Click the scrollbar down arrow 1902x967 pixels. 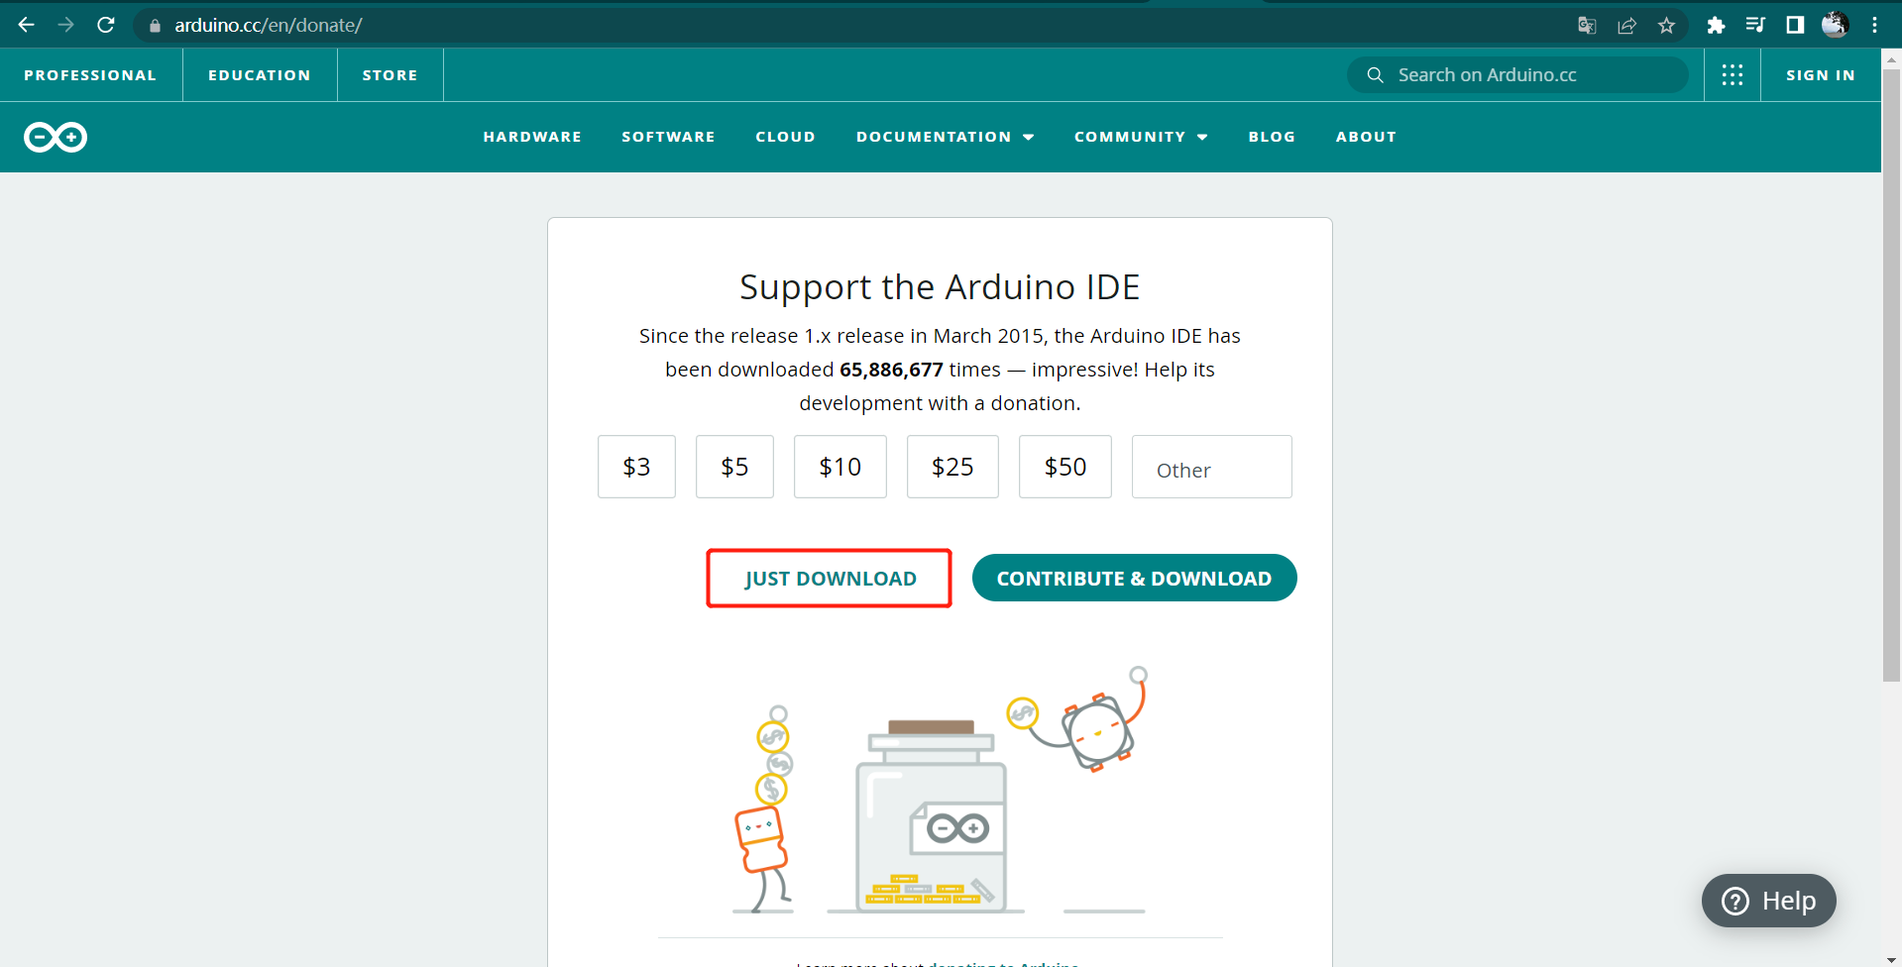pyautogui.click(x=1891, y=960)
